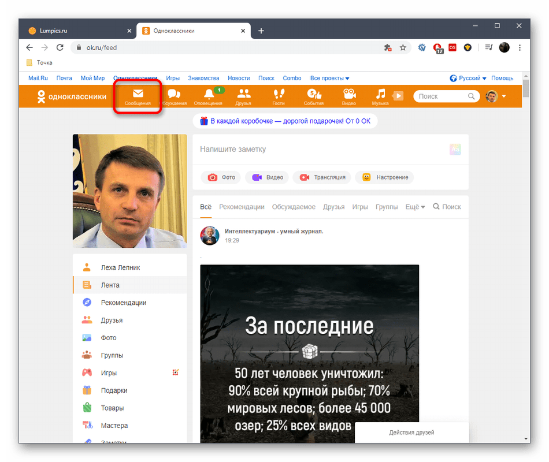Open the Музыка music note icon
Viewport: 549px width, 462px height.
[380, 96]
